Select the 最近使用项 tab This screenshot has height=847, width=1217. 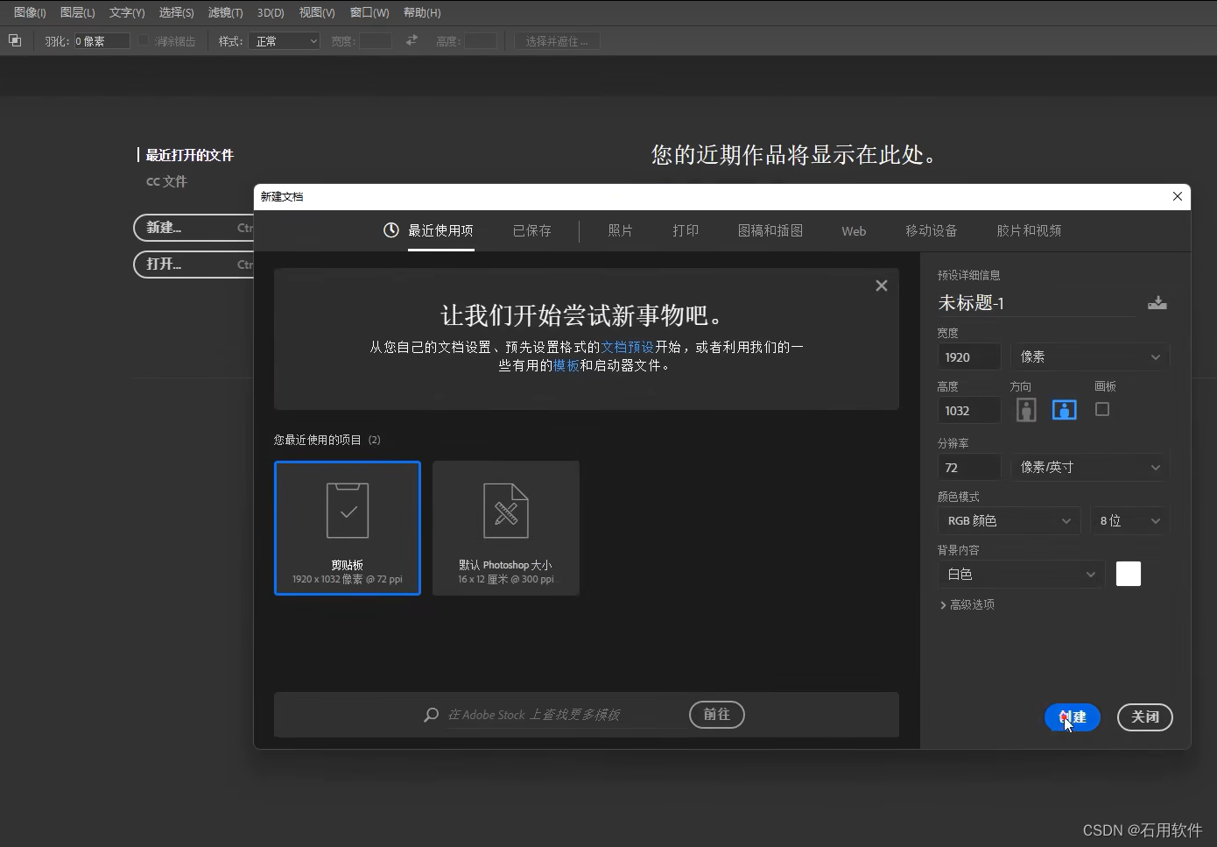tap(440, 230)
